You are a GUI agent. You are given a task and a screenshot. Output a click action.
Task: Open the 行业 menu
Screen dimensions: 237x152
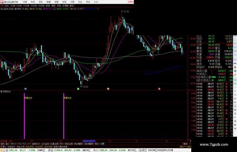coord(80,2)
